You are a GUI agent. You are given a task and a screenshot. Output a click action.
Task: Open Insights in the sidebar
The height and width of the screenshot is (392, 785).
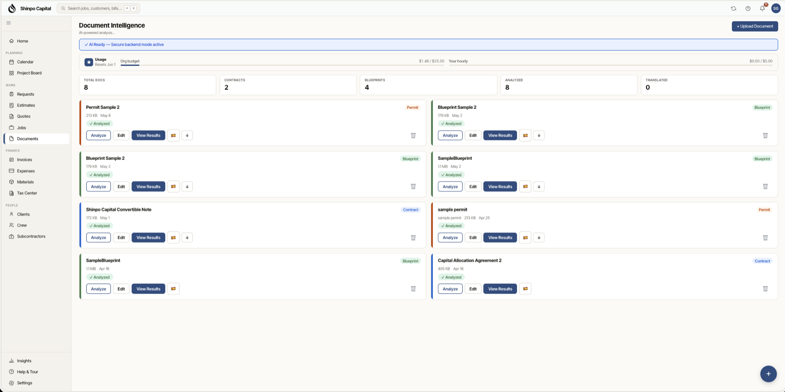[x=36, y=361]
